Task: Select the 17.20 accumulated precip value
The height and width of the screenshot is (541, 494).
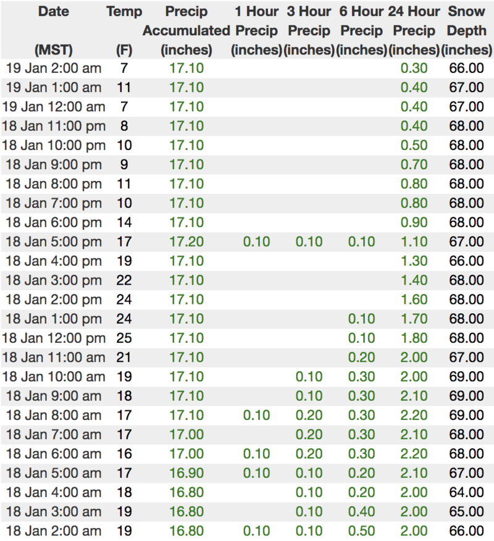Action: point(186,241)
